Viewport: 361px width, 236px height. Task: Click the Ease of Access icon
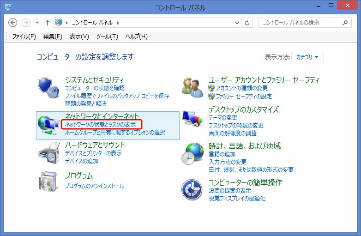(x=192, y=190)
